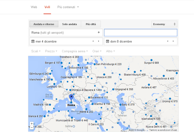Open calendar icon for departure date
Screen dimensions: 194x135
33,42
